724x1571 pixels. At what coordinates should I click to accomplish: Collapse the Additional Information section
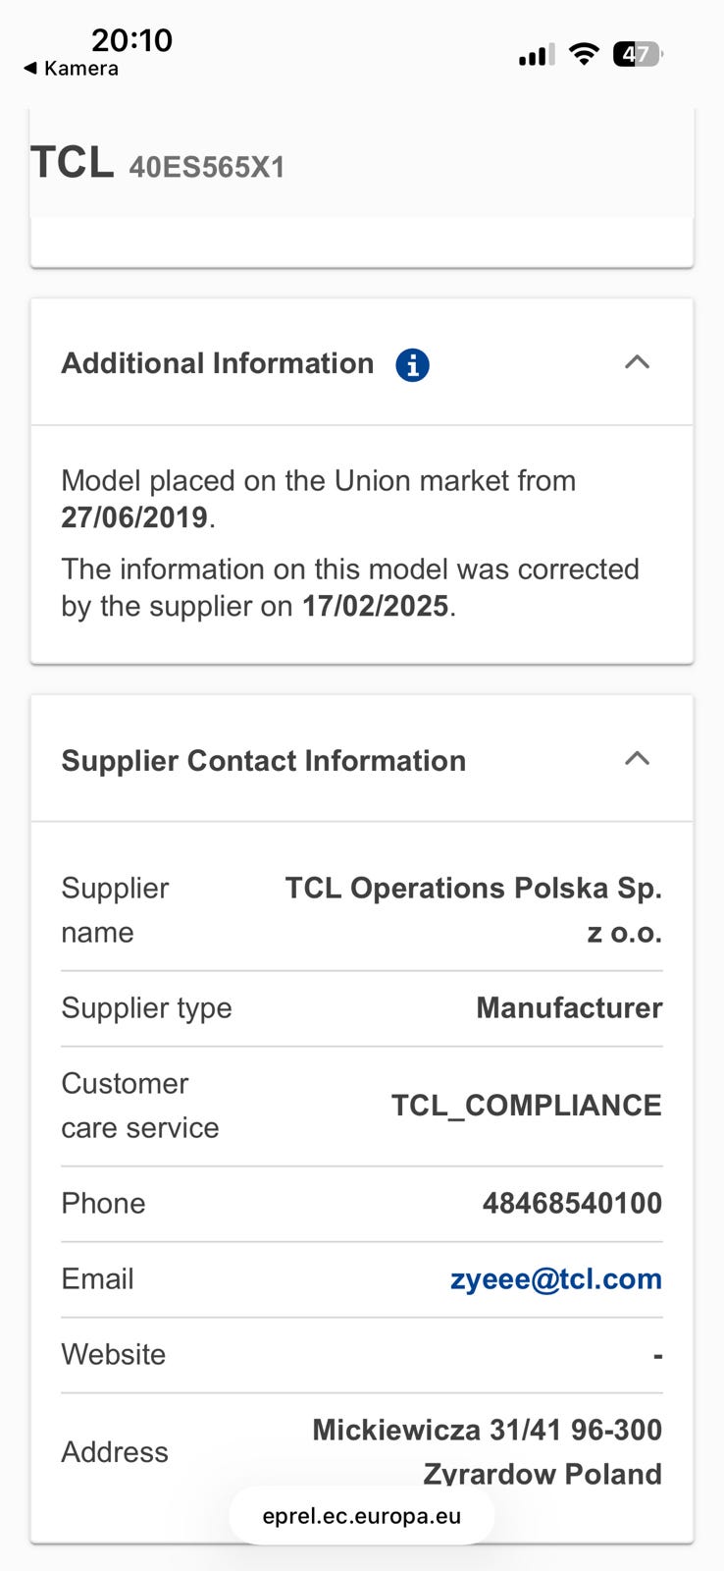(x=637, y=362)
